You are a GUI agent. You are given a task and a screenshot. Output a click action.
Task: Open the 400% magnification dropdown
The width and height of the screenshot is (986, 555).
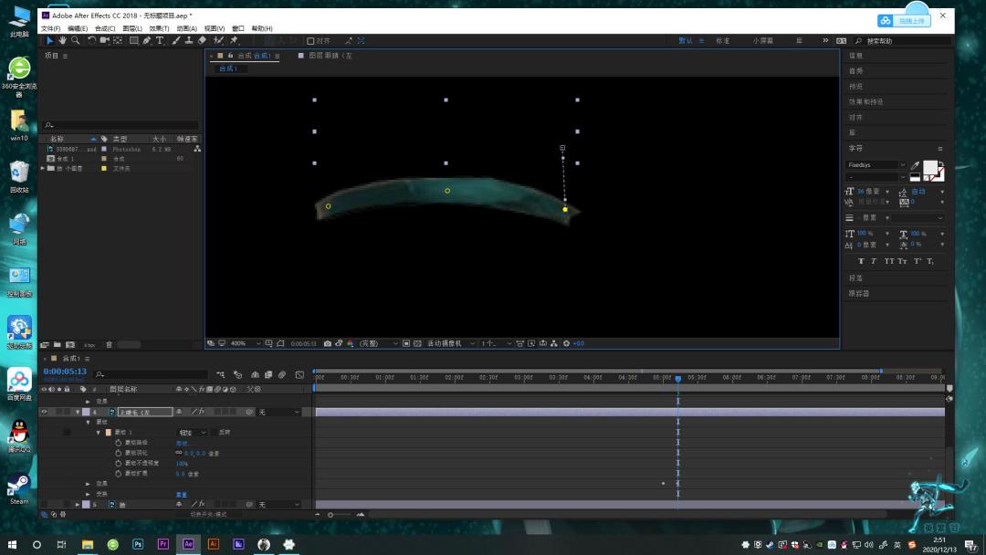point(246,343)
